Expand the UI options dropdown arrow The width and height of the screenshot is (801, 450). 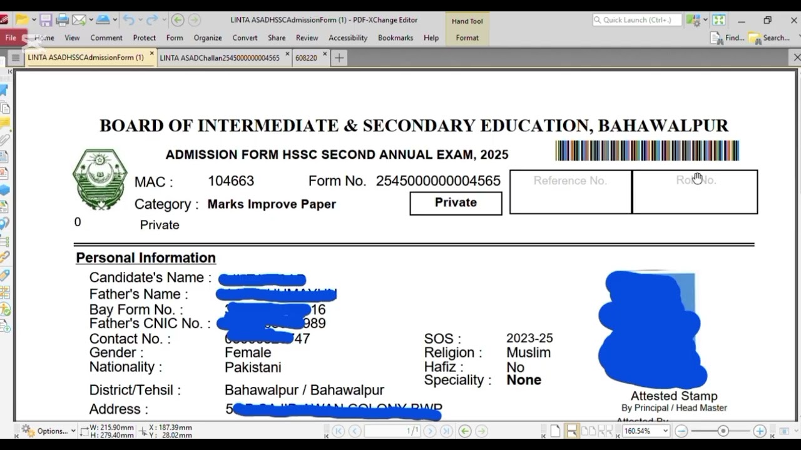[x=705, y=20]
